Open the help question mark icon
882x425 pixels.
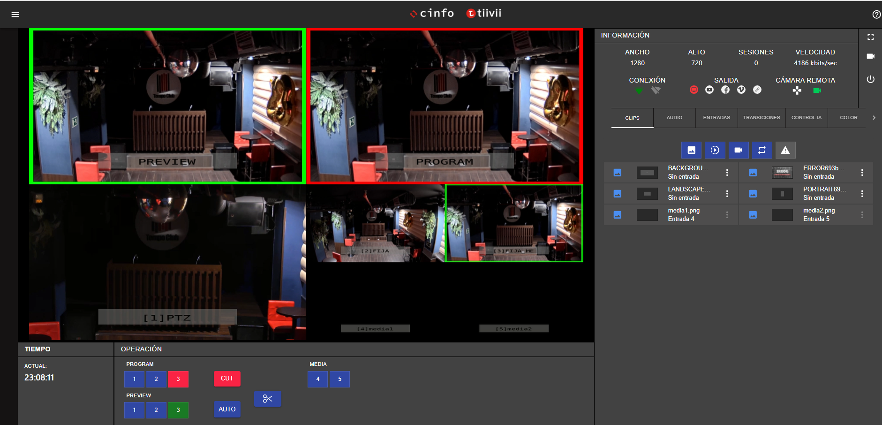point(876,15)
